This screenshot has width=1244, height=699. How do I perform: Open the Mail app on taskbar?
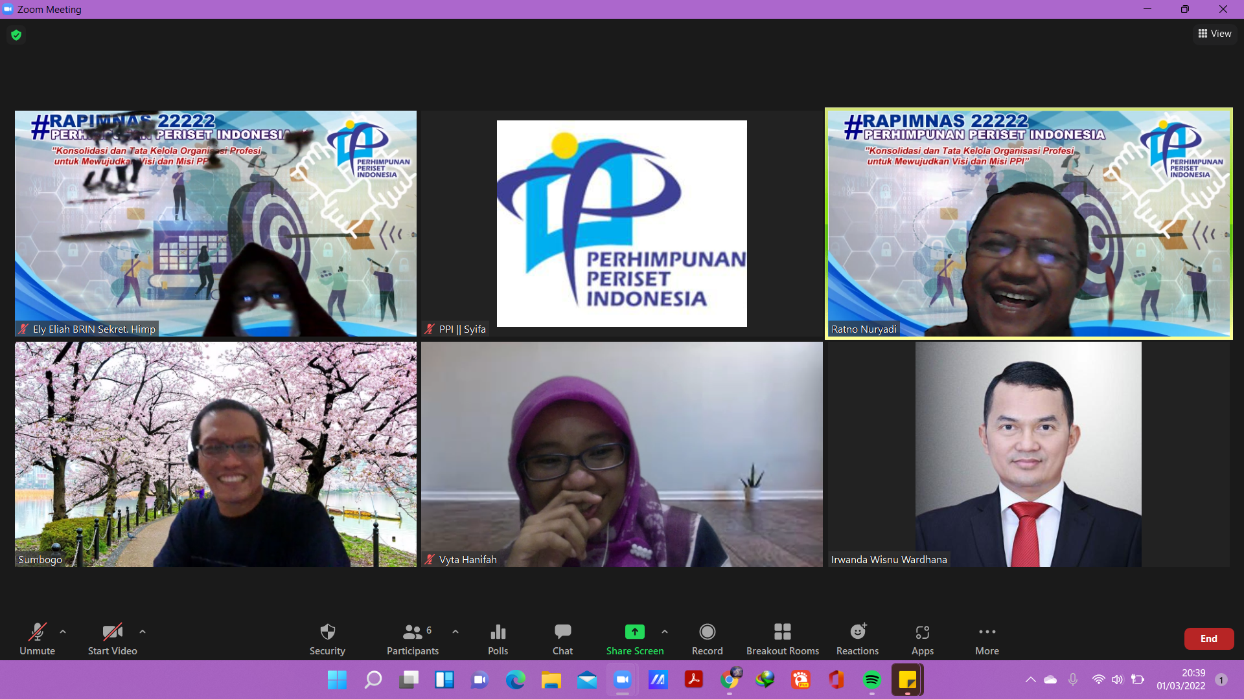tap(587, 680)
